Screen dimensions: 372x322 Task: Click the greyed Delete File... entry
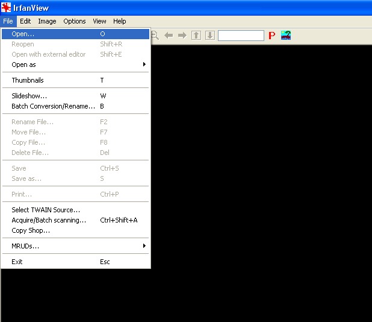(x=75, y=153)
